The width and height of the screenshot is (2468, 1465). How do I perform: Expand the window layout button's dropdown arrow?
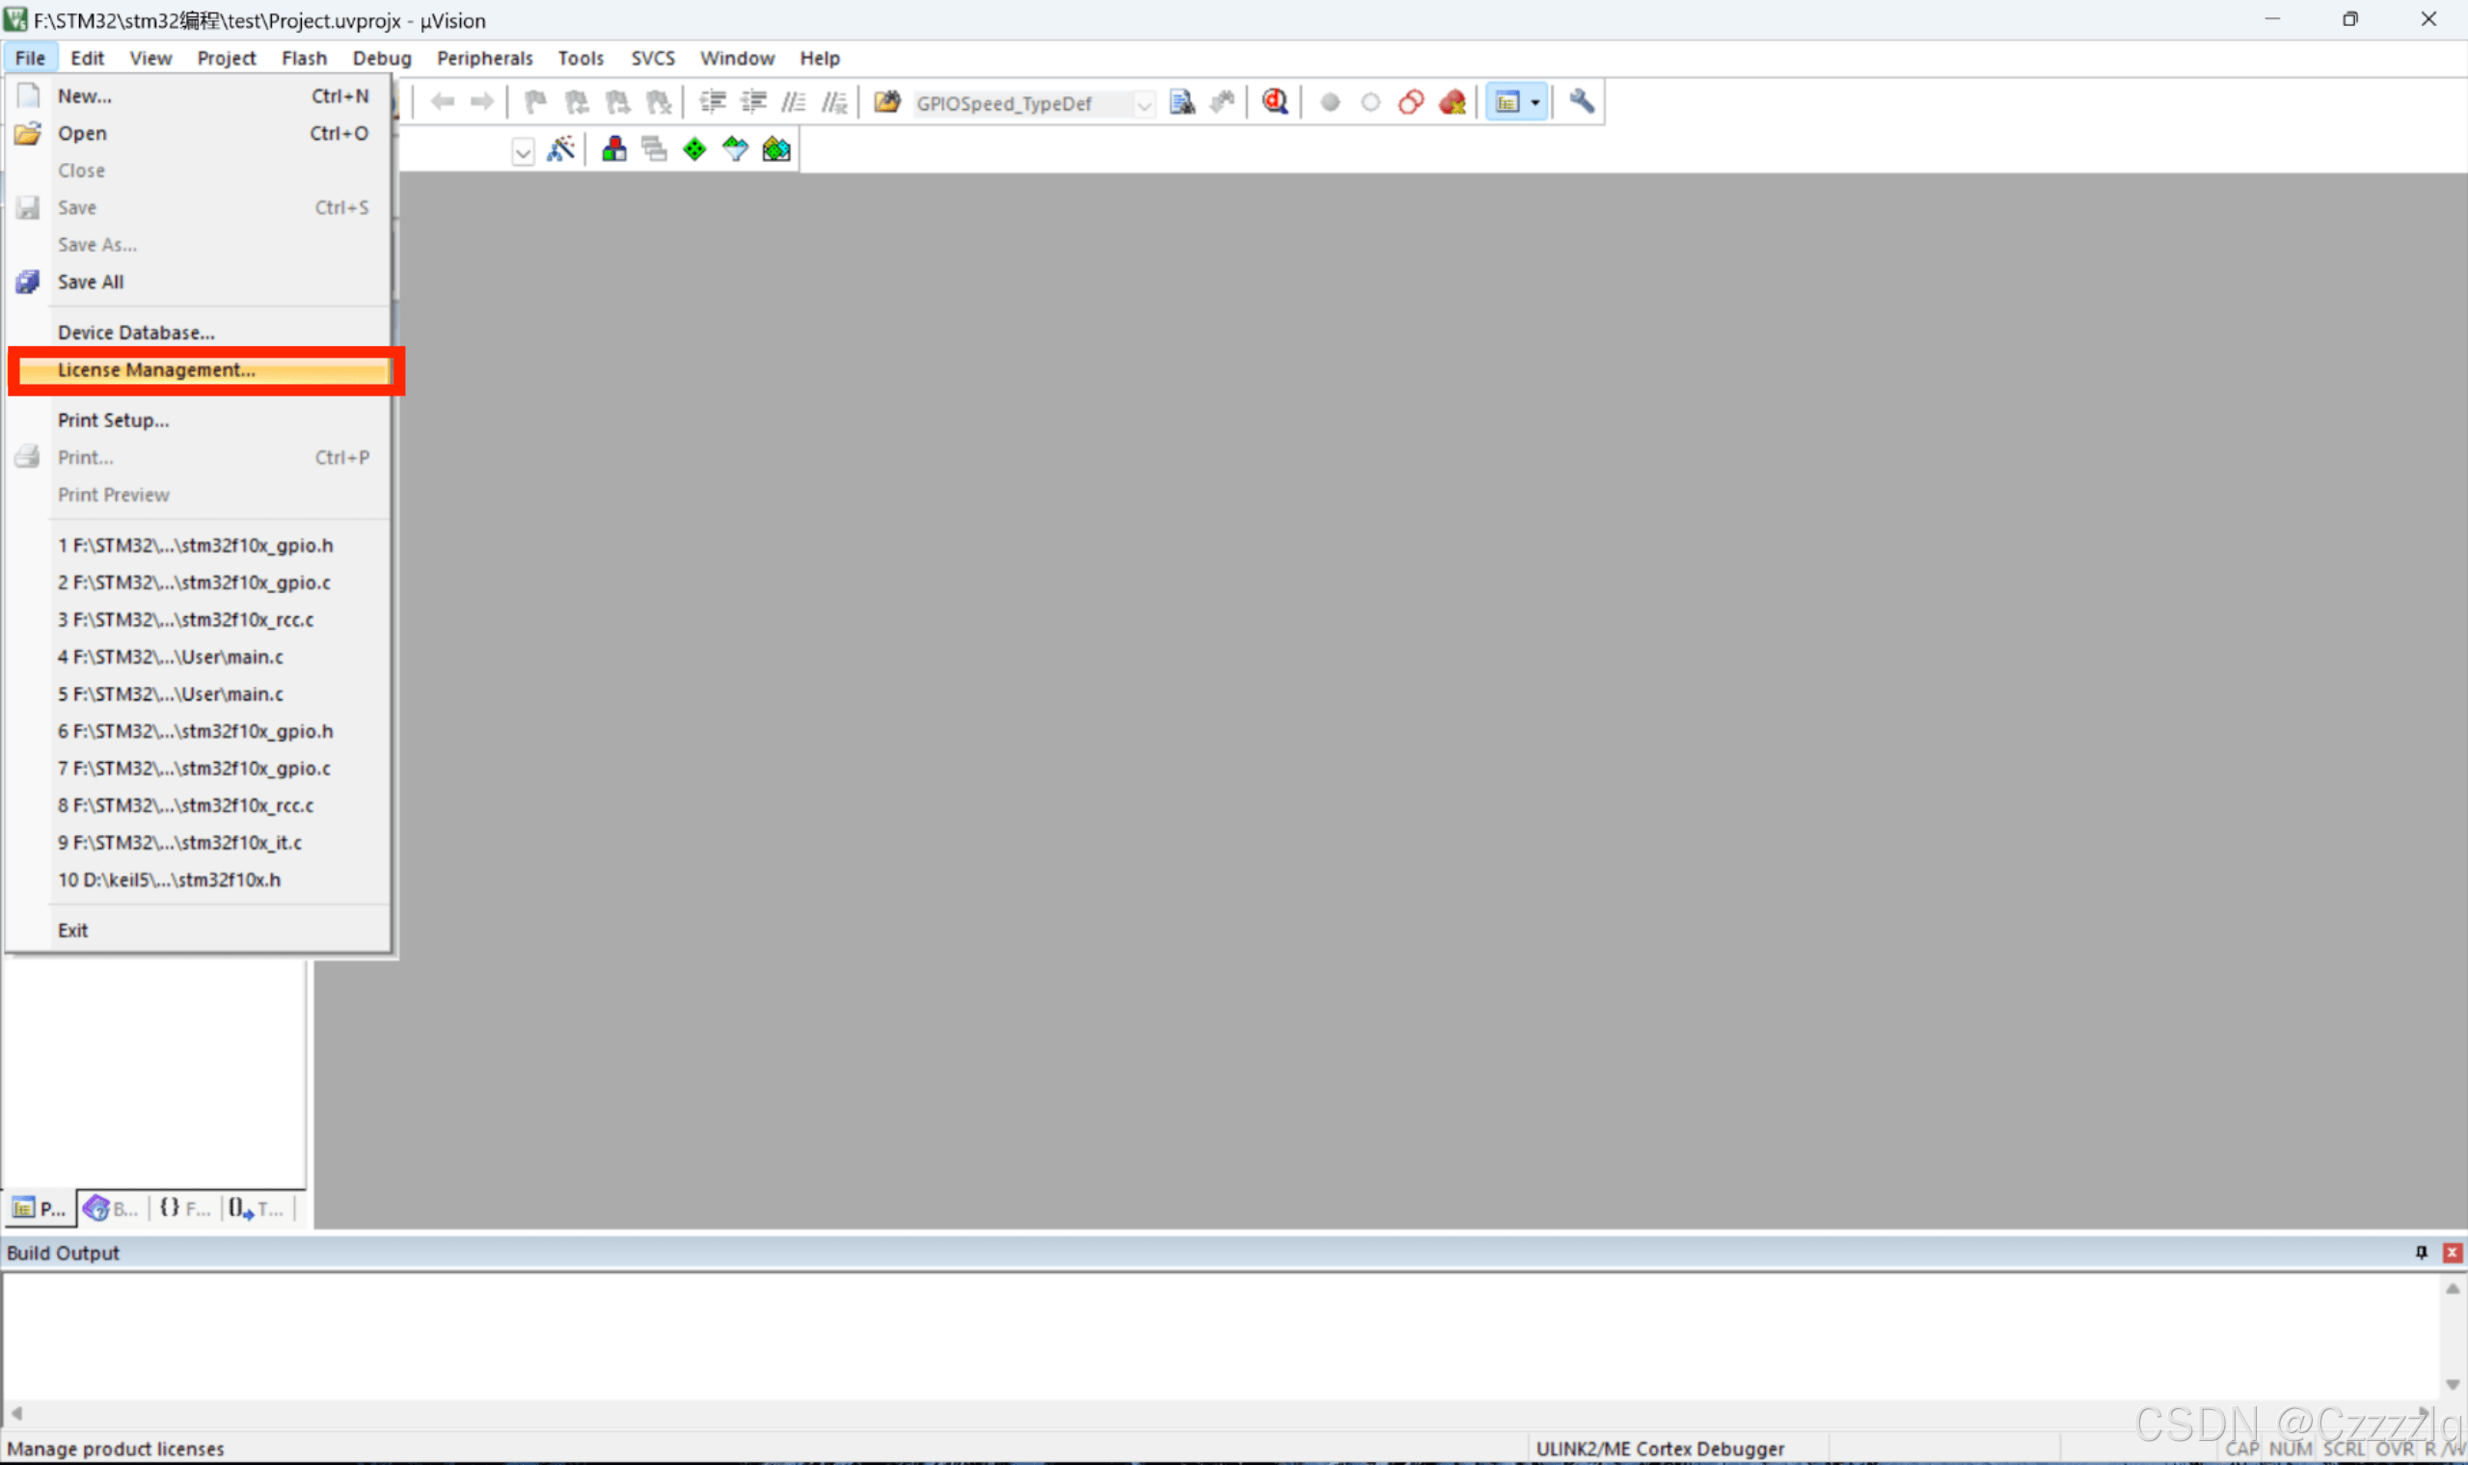(1535, 101)
